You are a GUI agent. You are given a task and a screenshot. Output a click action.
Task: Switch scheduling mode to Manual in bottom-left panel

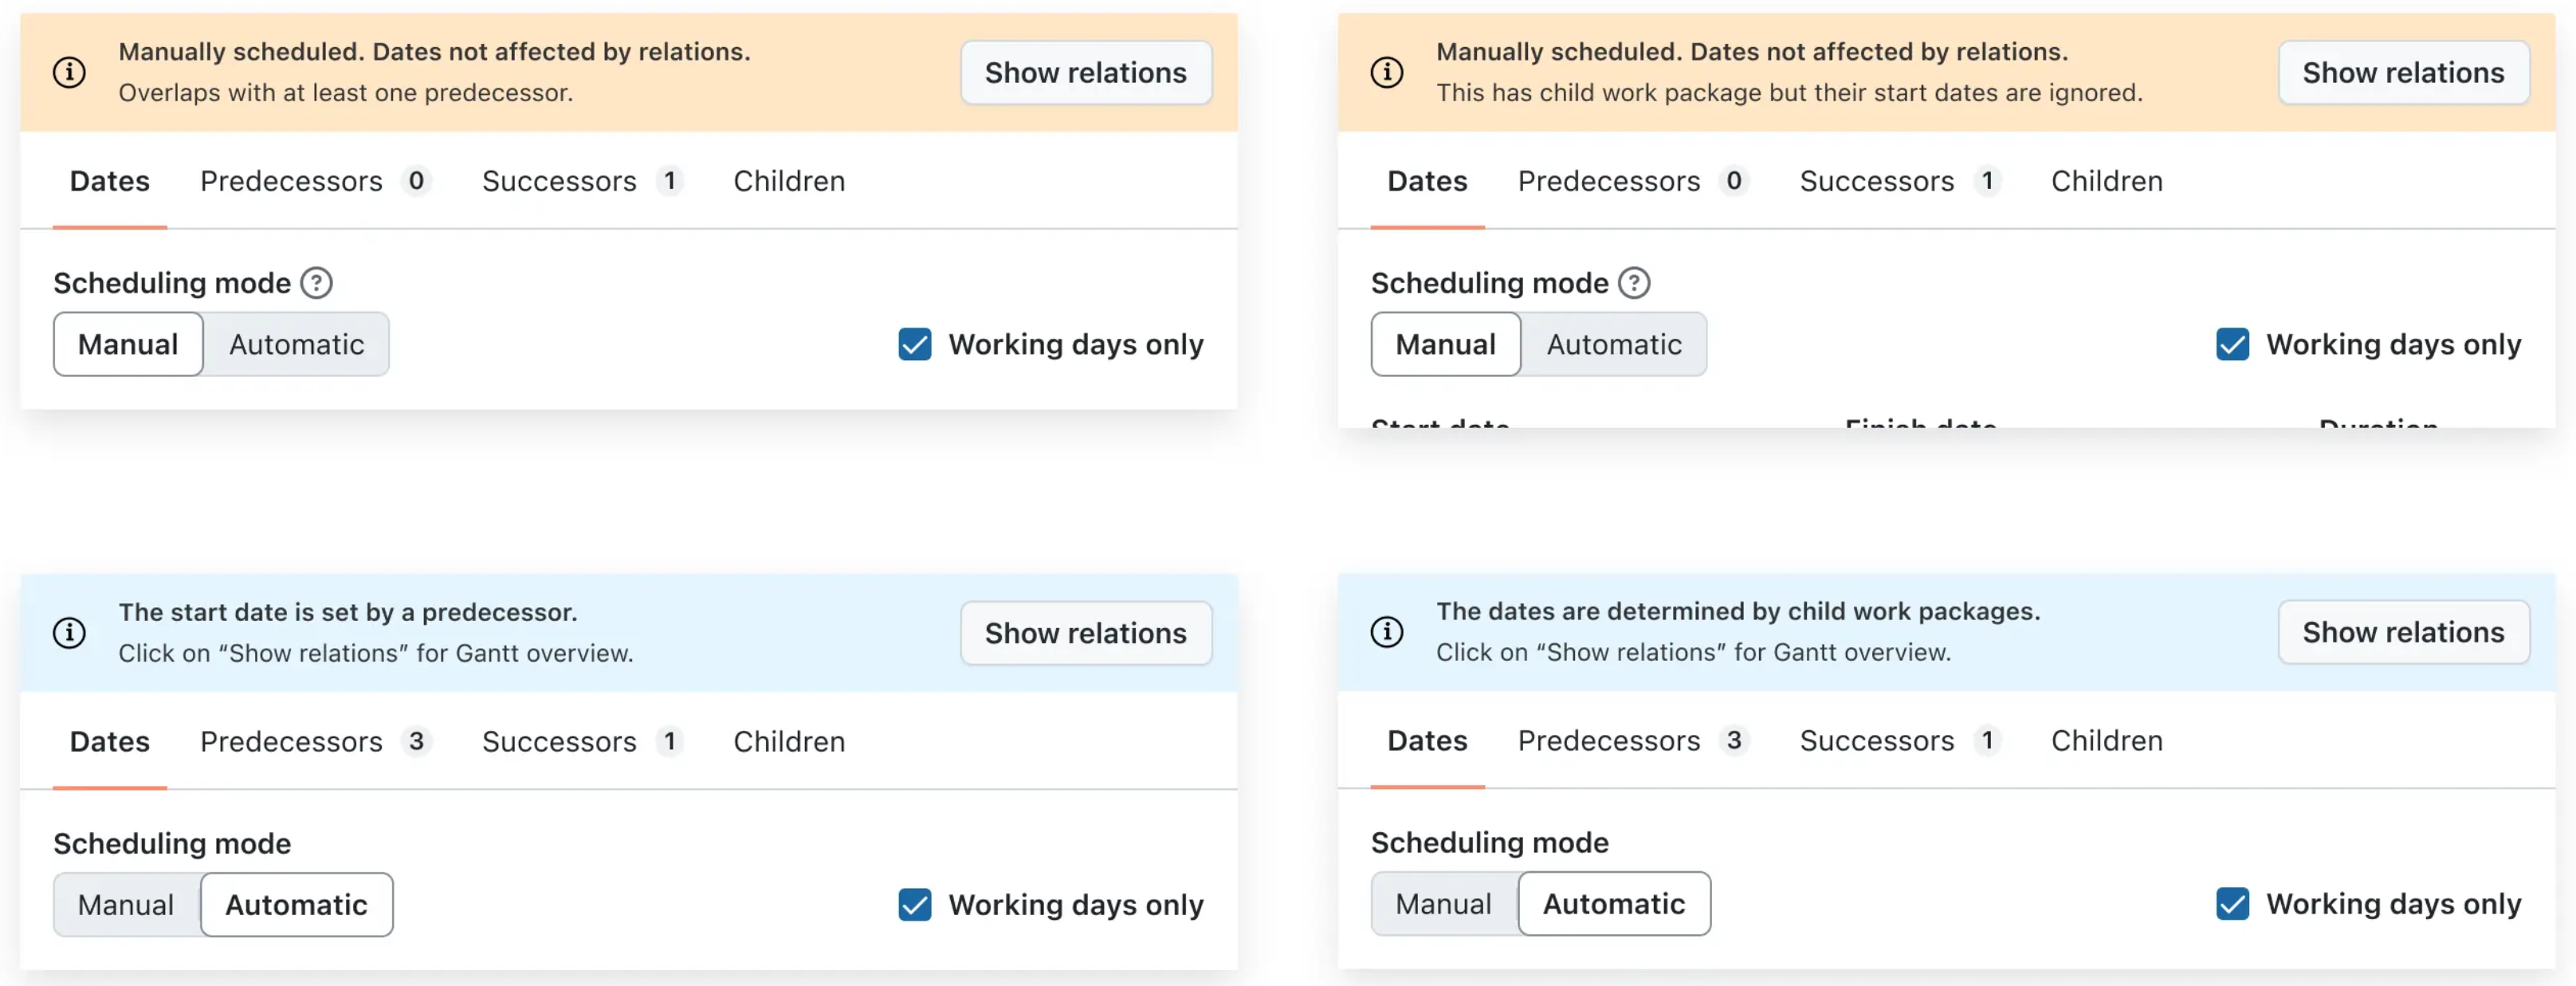126,904
